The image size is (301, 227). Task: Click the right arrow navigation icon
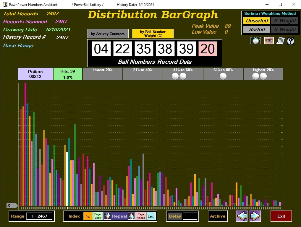pos(255,216)
